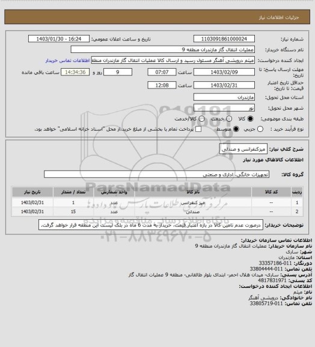The height and width of the screenshot is (347, 315).
Task: Click the family name درویشی آهنگر
Action: pos(264,298)
